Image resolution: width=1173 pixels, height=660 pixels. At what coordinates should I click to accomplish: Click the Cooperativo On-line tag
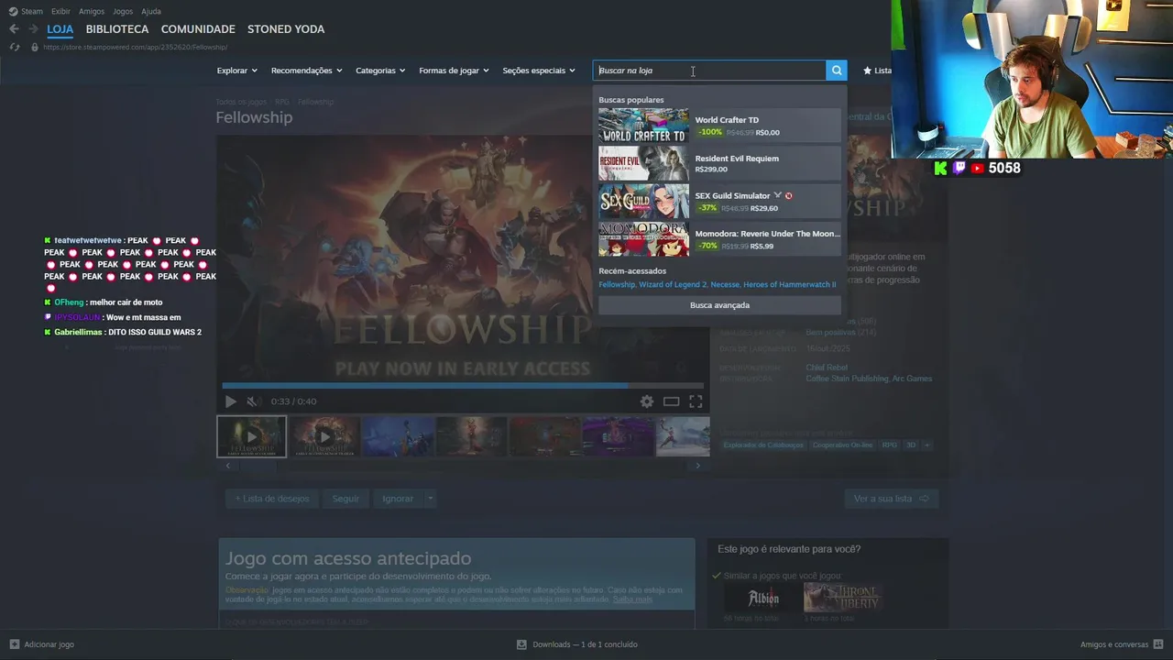[842, 445]
